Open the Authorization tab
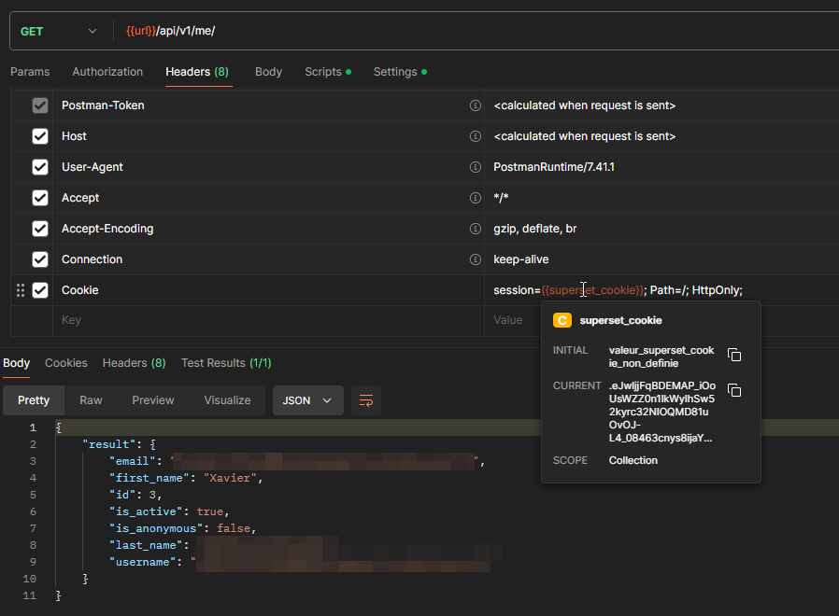839x616 pixels. [107, 72]
